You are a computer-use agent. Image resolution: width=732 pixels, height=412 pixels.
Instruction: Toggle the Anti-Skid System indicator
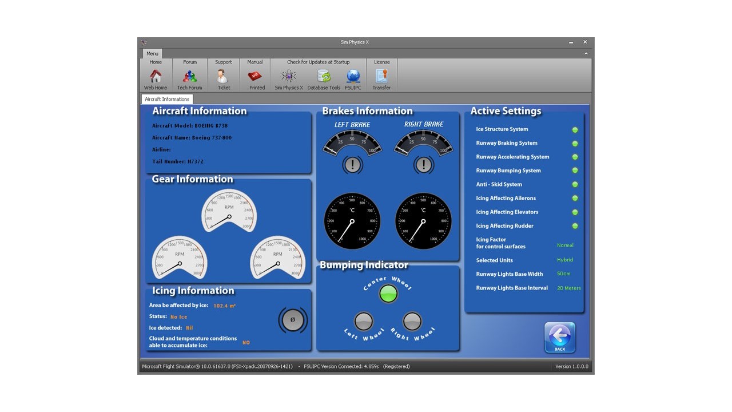(575, 185)
